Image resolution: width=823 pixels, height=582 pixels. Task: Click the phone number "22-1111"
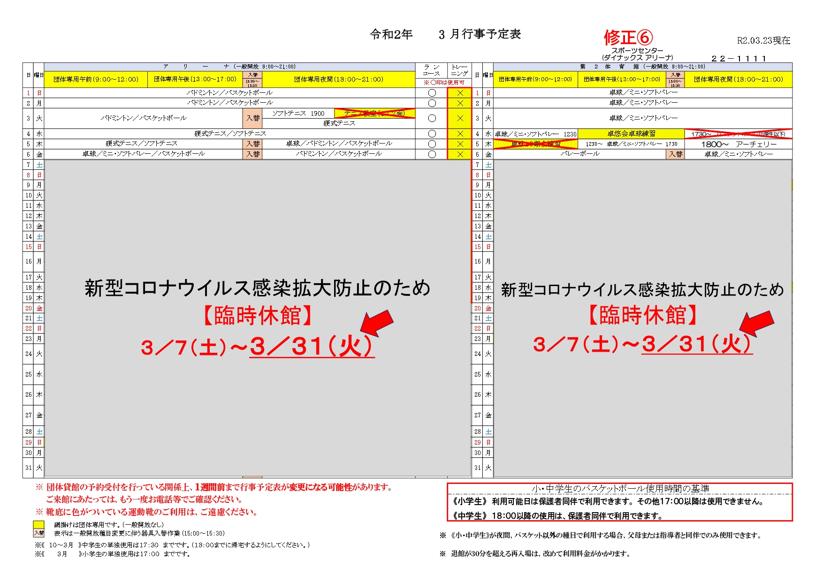(739, 59)
